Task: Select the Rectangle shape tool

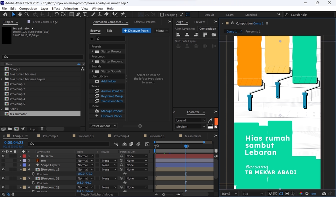Action: [x=71, y=14]
